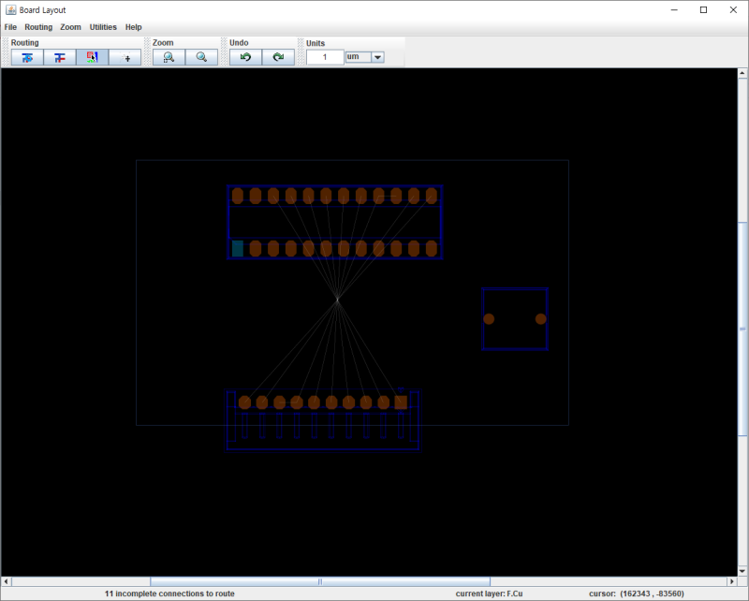Screen dimensions: 749x601
Task: Select the zoom-in magnifier tool
Action: coord(169,57)
